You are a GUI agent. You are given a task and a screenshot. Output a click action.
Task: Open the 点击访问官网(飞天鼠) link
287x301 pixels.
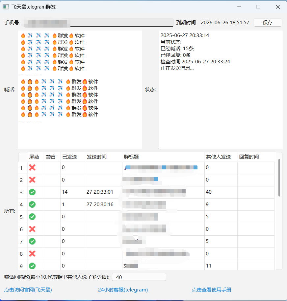point(28,290)
